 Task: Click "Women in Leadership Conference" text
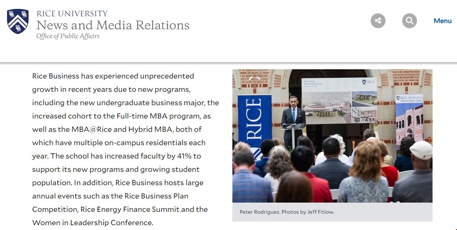[x=92, y=223]
